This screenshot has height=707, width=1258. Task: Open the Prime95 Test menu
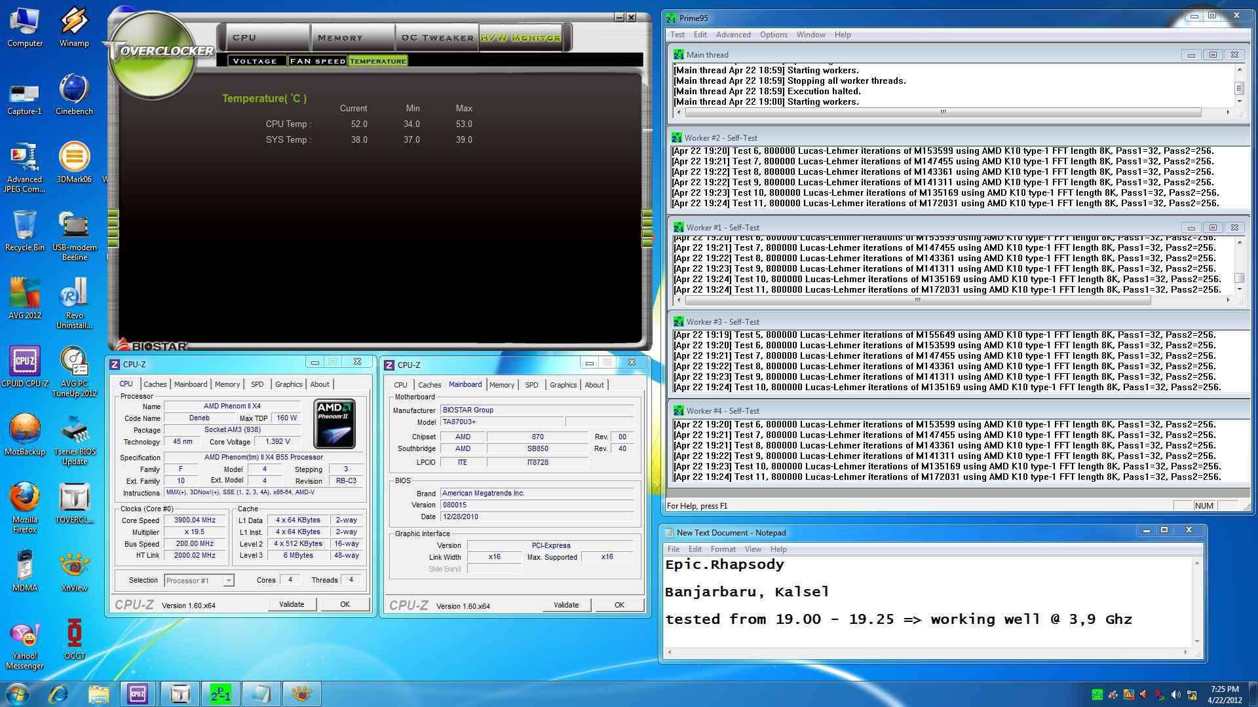[677, 35]
